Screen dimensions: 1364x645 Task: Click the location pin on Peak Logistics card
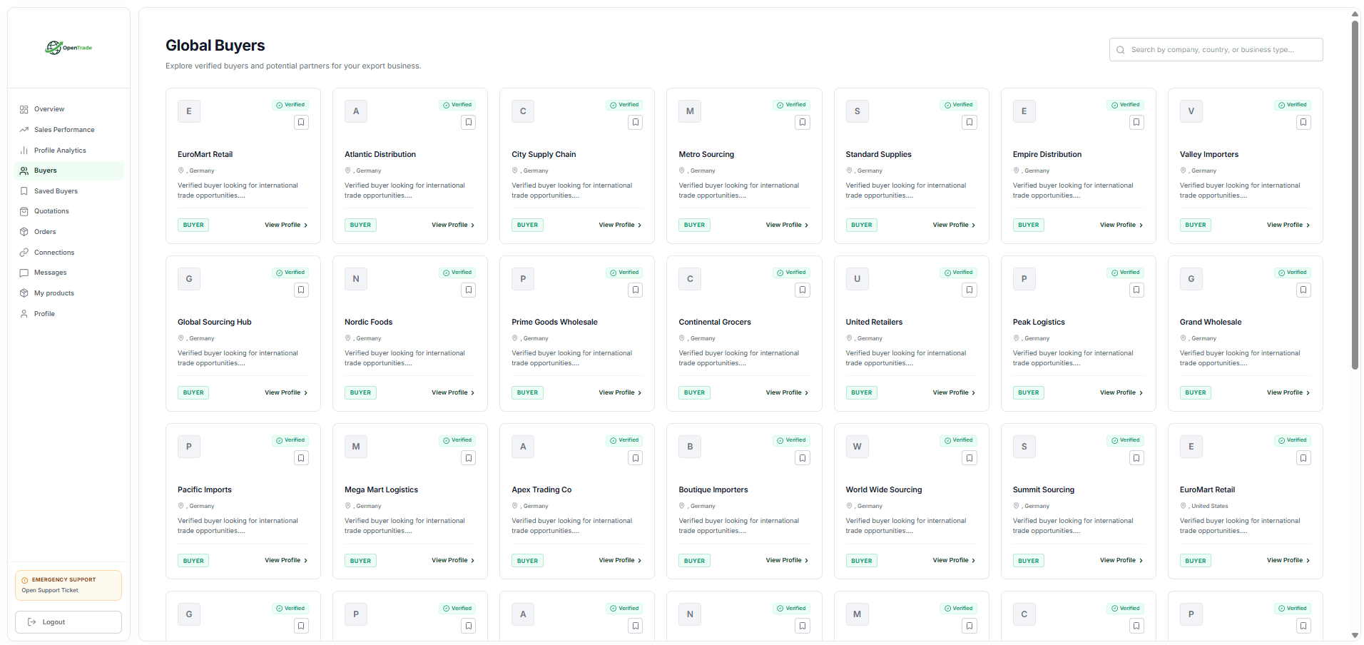click(x=1016, y=338)
